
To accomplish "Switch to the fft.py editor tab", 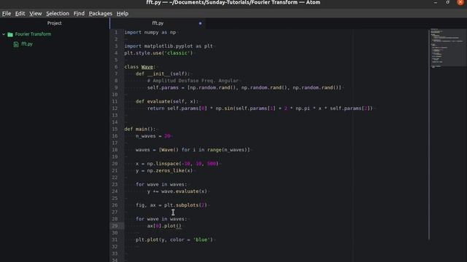I will (x=158, y=23).
